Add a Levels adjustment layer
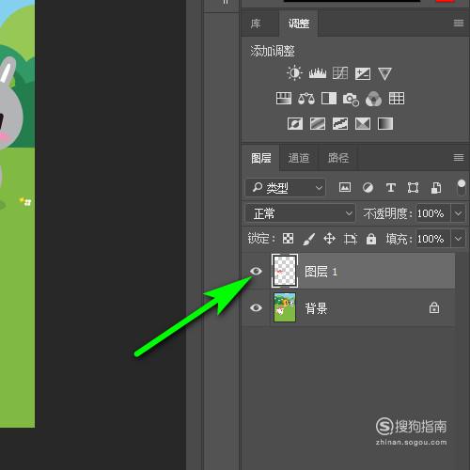This screenshot has width=470, height=470. (318, 73)
